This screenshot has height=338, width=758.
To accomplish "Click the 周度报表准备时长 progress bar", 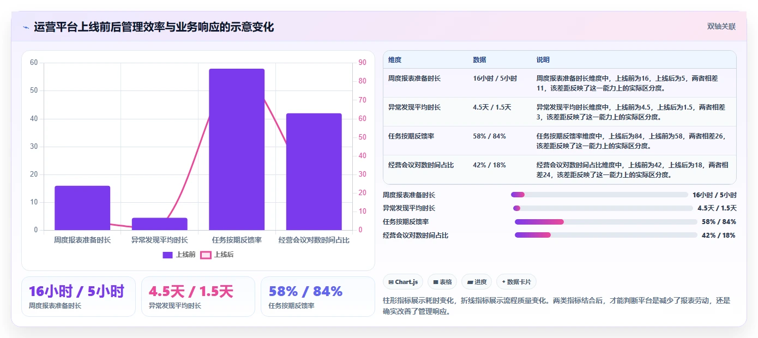I will [599, 195].
